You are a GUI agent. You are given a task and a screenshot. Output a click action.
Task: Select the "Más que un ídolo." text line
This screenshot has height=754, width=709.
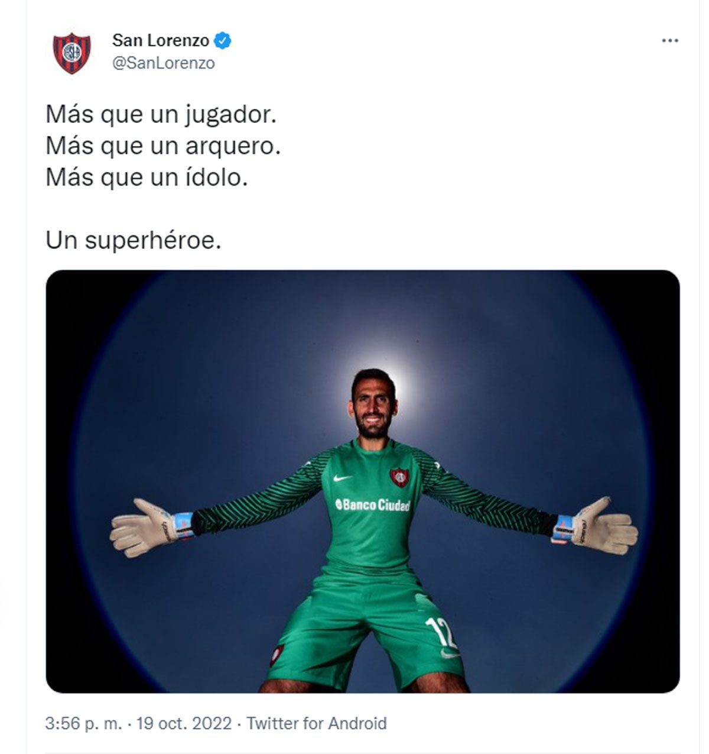(x=147, y=177)
